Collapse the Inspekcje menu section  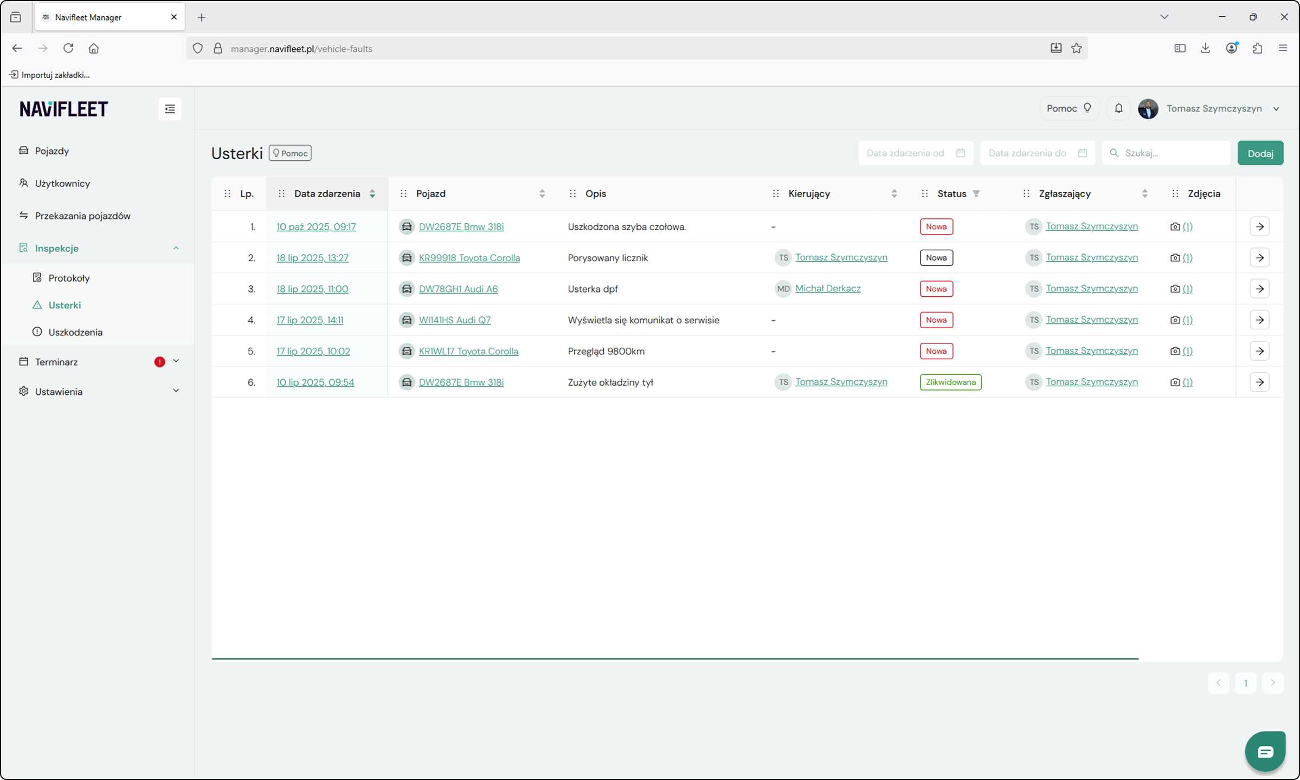click(176, 248)
